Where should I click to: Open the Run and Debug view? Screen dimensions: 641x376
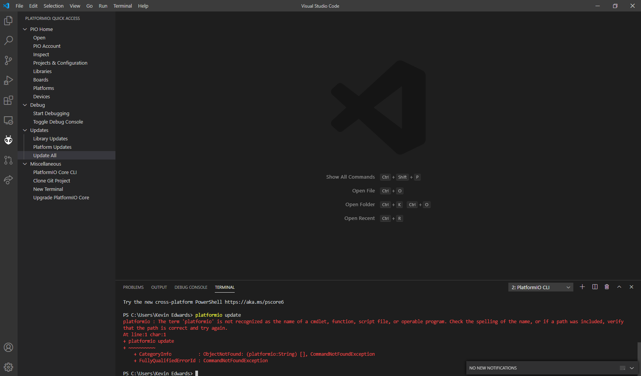(8, 80)
